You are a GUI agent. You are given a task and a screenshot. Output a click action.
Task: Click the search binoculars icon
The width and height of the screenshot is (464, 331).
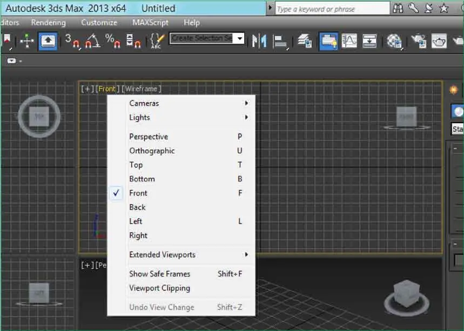click(398, 9)
